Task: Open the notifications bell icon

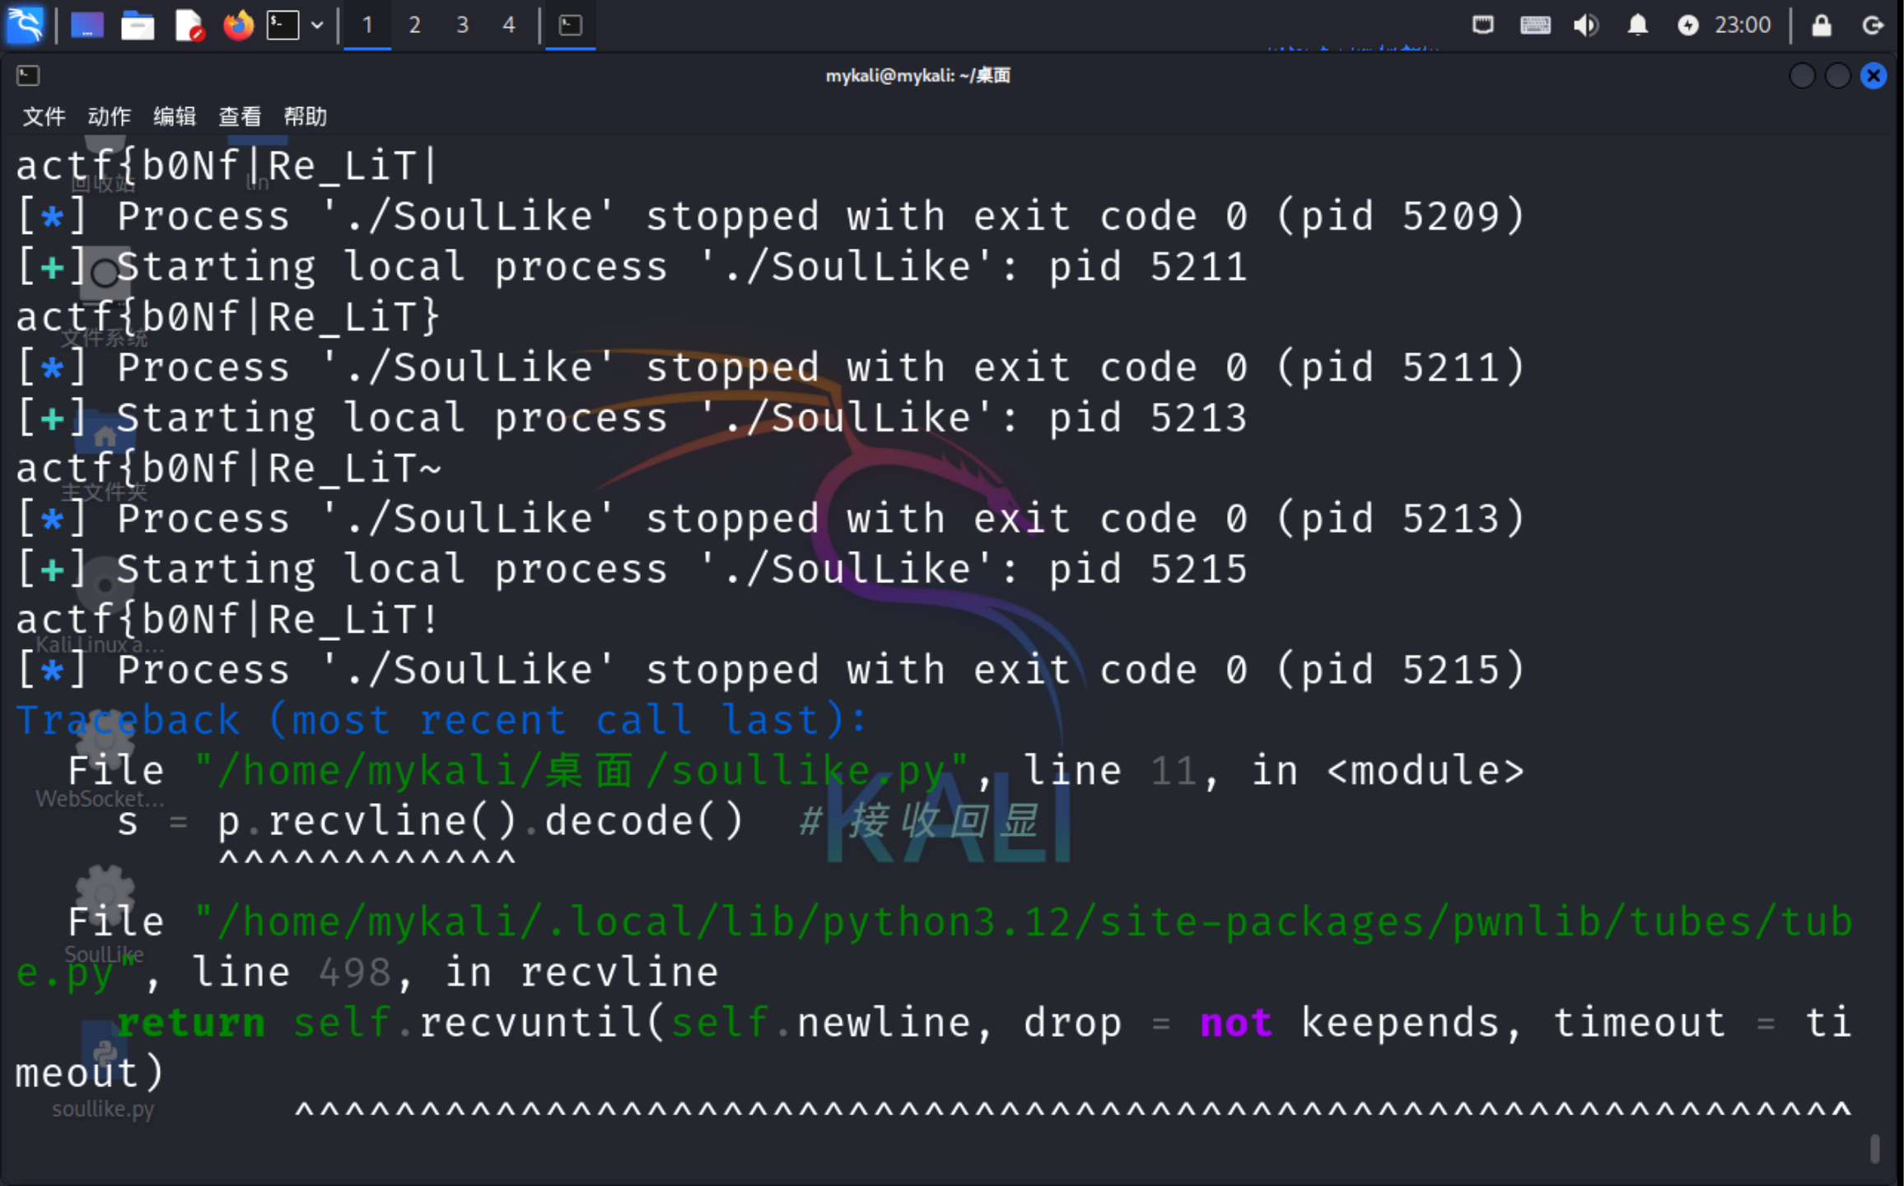Action: tap(1637, 26)
